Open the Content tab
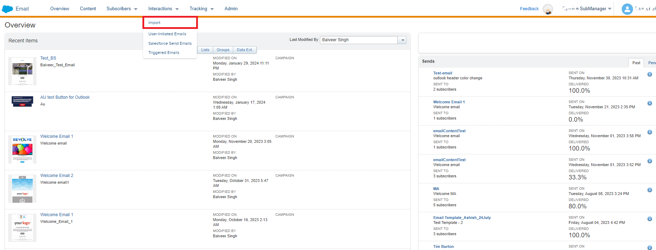656x250 pixels. (88, 9)
